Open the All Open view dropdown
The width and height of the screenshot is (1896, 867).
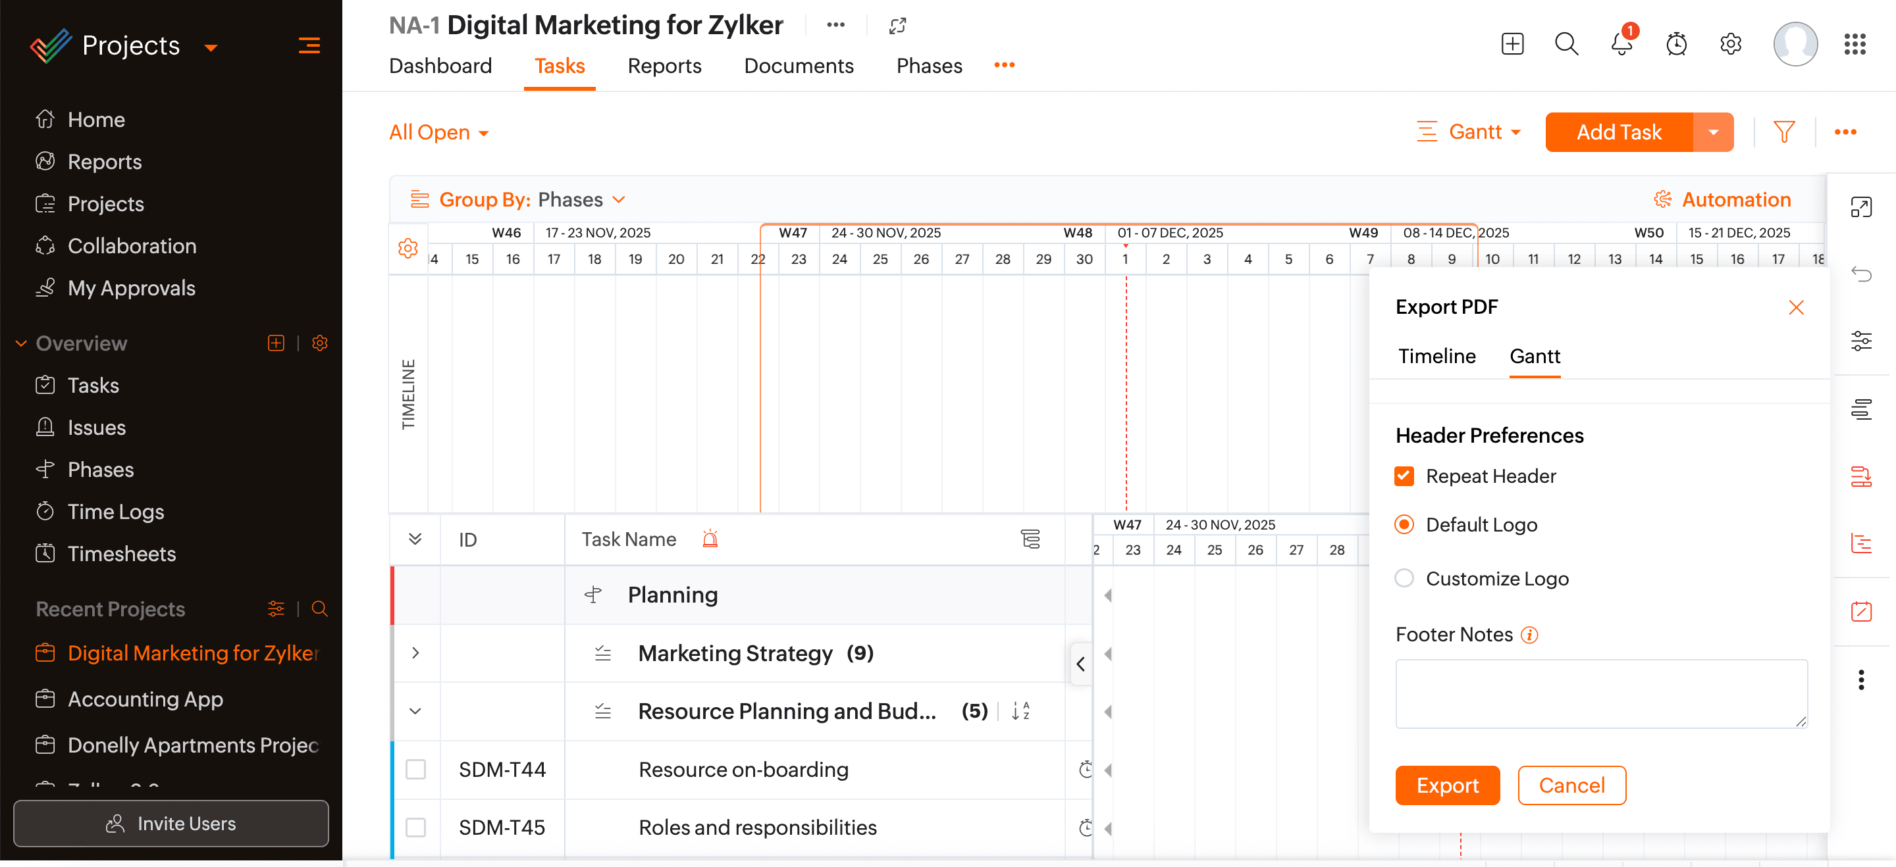[438, 132]
